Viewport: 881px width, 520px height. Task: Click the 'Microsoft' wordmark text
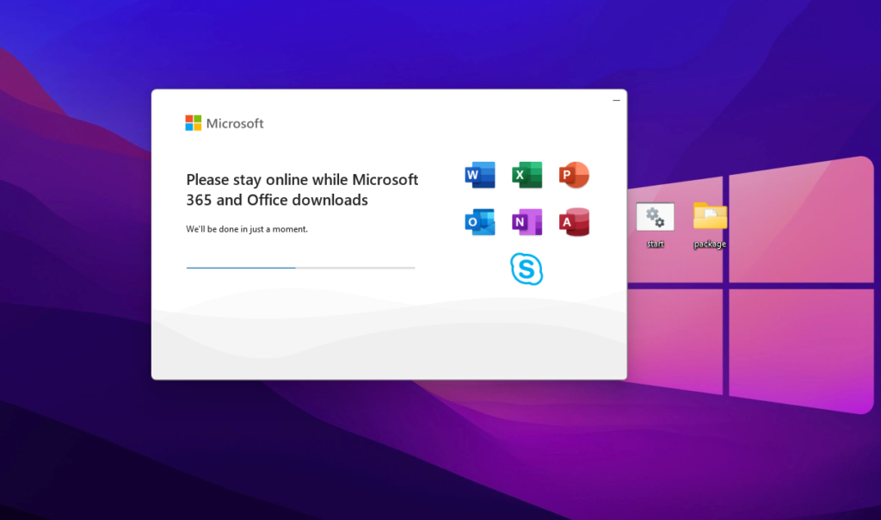tap(235, 123)
